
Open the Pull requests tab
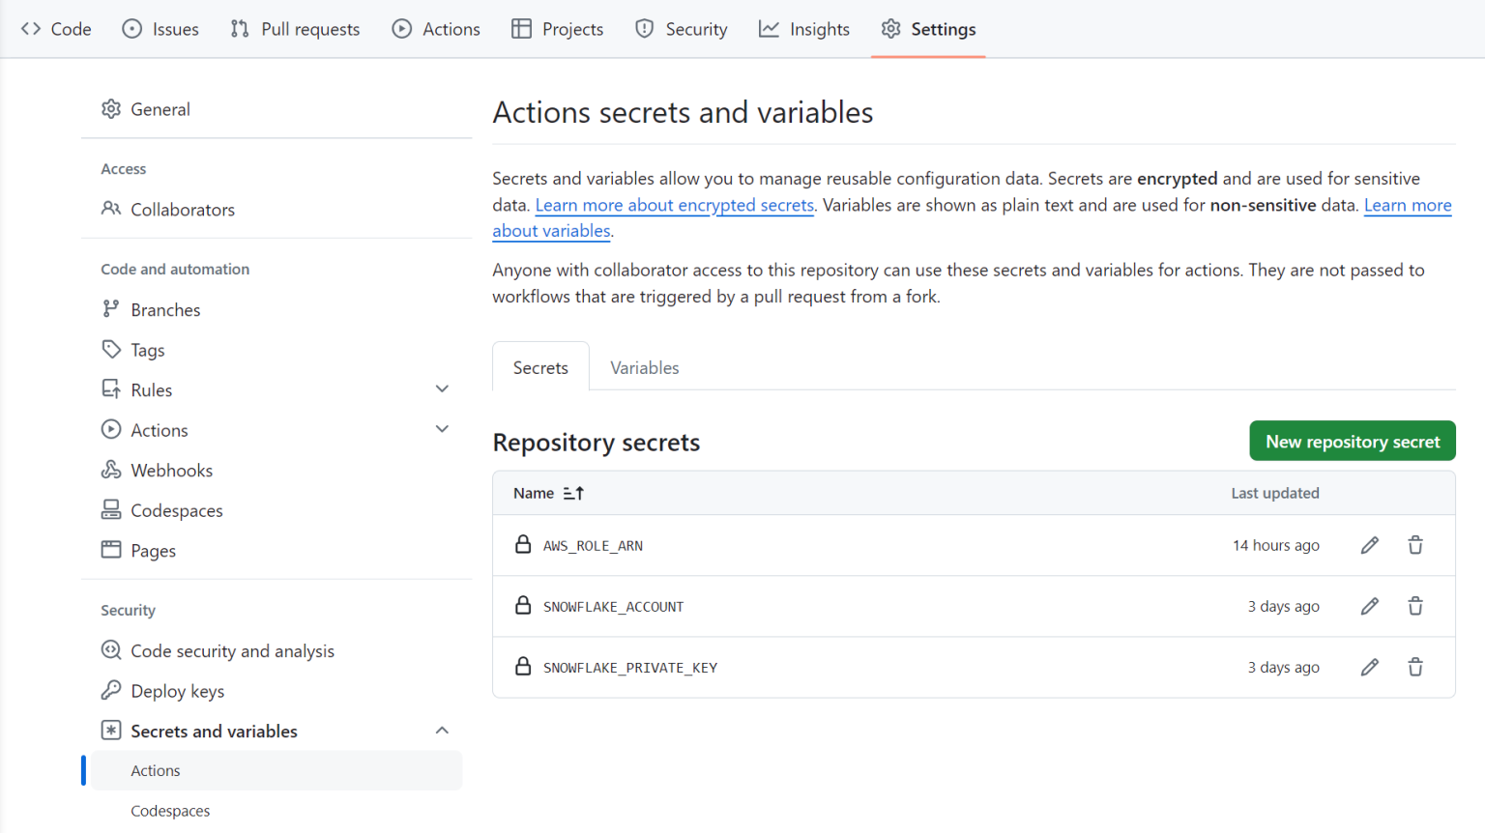295,29
